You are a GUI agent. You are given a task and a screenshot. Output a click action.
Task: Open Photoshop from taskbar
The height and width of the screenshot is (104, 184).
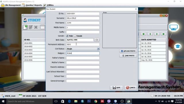pyautogui.click(x=89, y=101)
